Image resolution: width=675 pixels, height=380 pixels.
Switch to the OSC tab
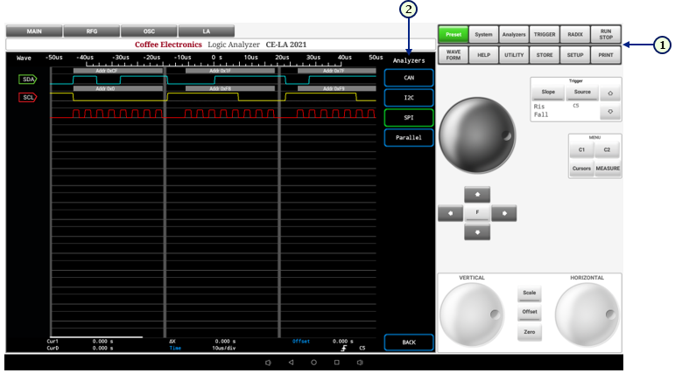click(x=149, y=31)
